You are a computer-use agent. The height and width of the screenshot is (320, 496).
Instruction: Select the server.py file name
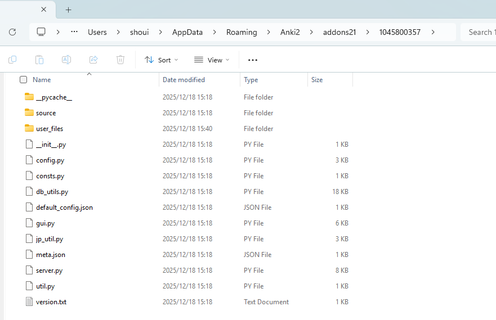point(50,271)
